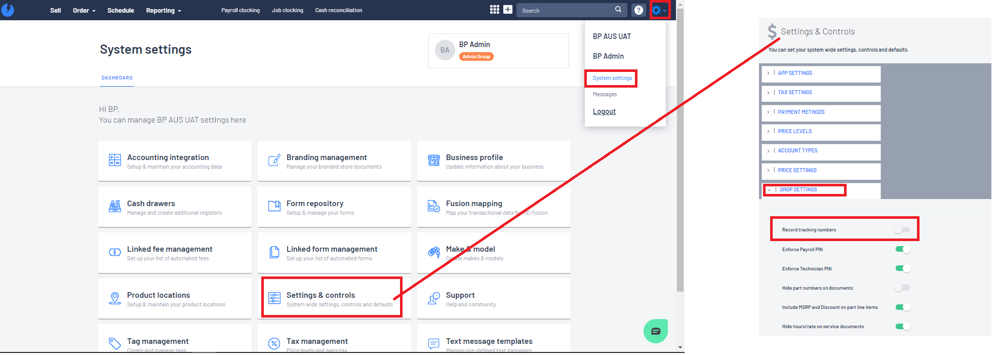This screenshot has height=355, width=999.
Task: Toggle Record tracking numbers switch
Action: (x=902, y=230)
